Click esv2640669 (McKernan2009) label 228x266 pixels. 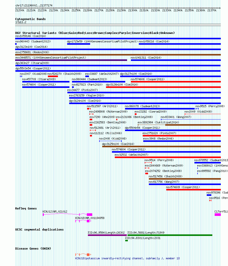tap(164, 166)
